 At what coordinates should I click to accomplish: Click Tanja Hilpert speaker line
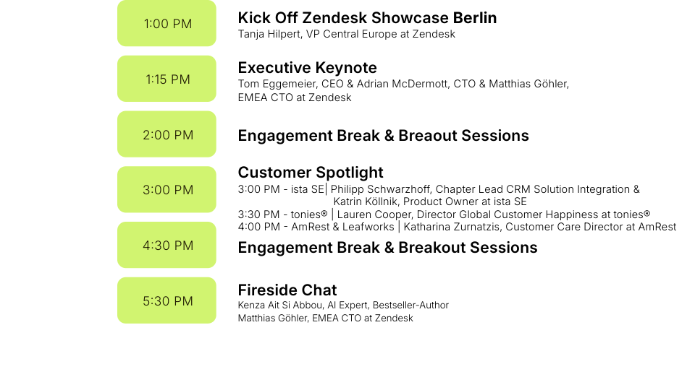click(347, 34)
